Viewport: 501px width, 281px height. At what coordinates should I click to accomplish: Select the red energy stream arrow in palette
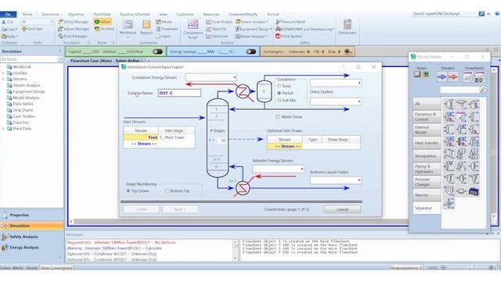tap(452, 76)
